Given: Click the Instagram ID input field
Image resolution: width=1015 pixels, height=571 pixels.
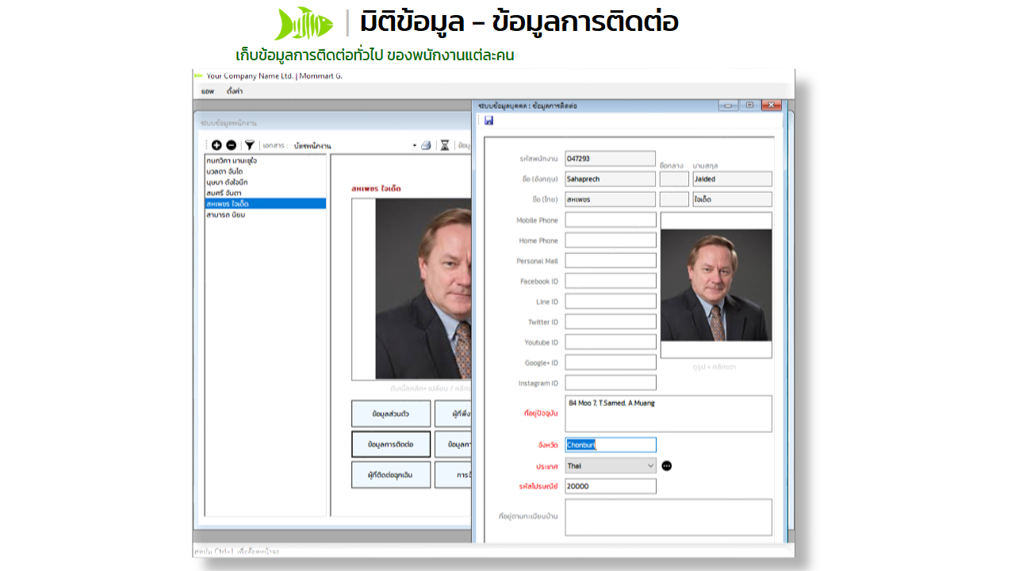Looking at the screenshot, I should tap(611, 383).
